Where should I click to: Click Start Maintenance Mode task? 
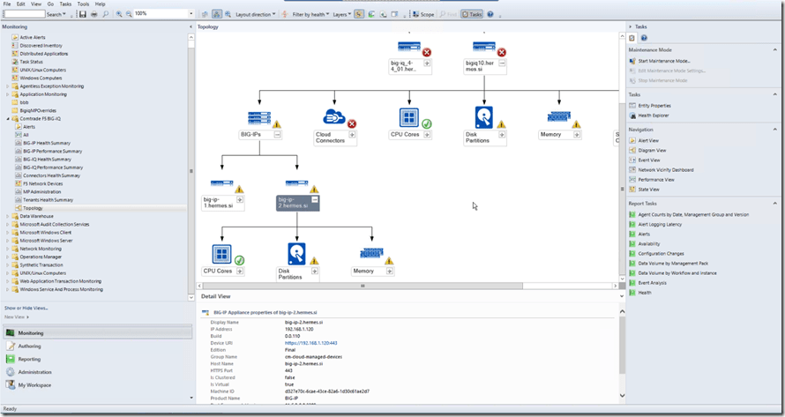tap(663, 61)
